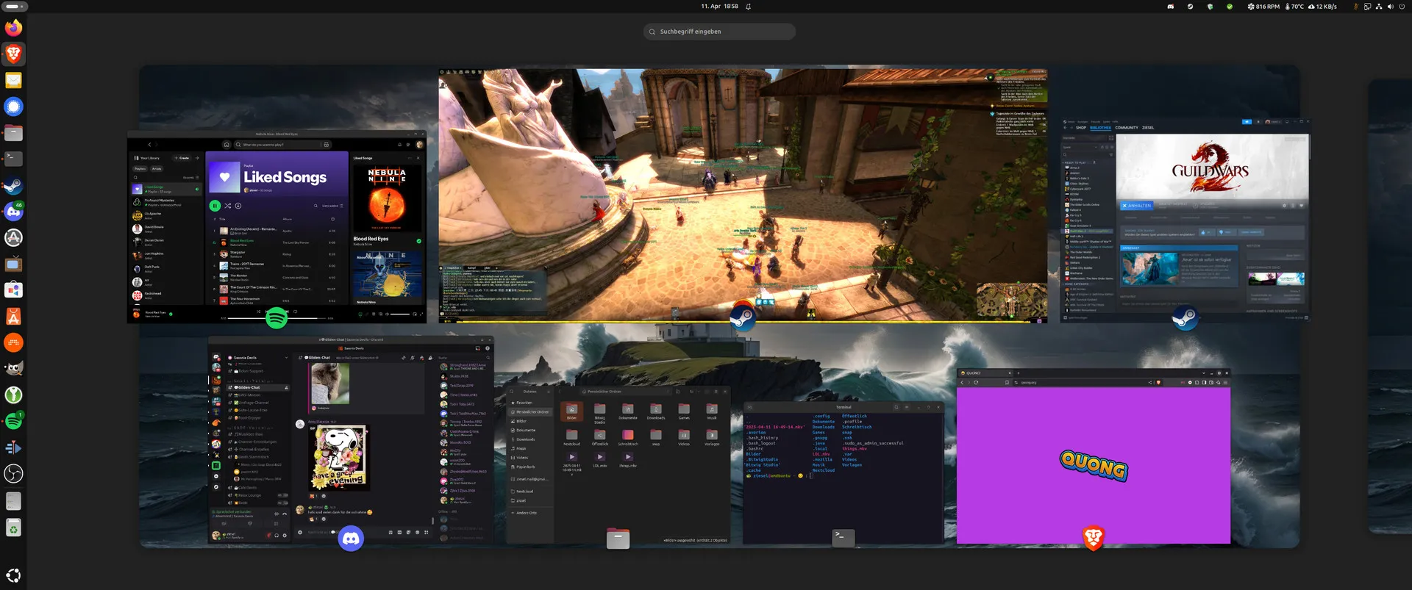1412x590 pixels.
Task: Open Firefox from the dock
Action: click(x=13, y=28)
